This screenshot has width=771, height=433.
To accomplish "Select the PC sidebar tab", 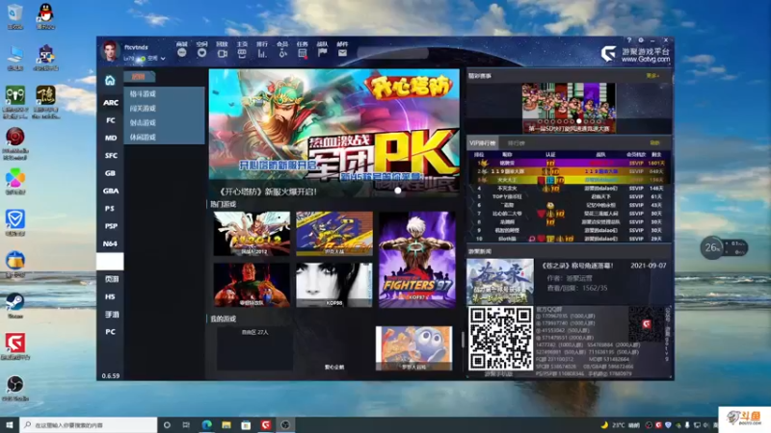I will pyautogui.click(x=110, y=332).
